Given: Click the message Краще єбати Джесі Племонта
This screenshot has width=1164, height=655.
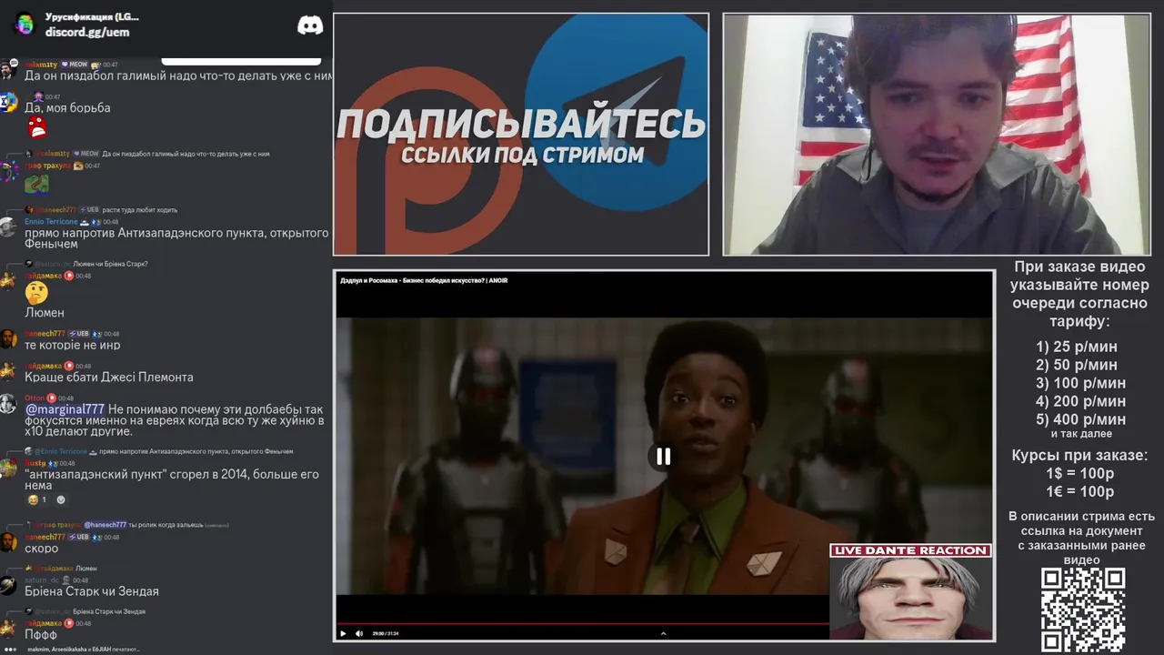Looking at the screenshot, I should click(109, 378).
